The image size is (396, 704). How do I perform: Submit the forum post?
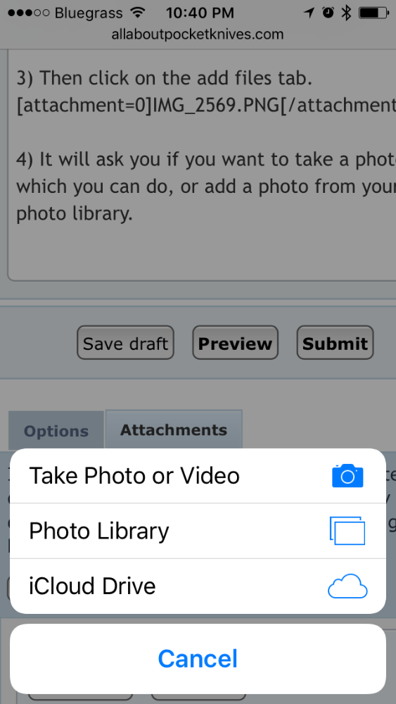tap(335, 343)
